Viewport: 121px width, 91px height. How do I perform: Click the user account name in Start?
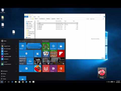pos(5,41)
